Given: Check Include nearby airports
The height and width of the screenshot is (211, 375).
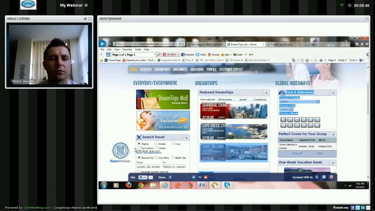Looking at the screenshot, I should pos(139,172).
